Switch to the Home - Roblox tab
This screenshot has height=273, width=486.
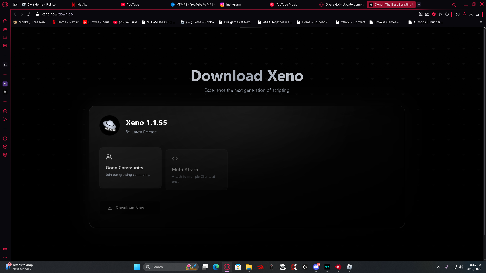coord(44,5)
